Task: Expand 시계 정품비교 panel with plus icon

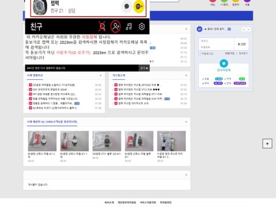Action: click(x=101, y=75)
